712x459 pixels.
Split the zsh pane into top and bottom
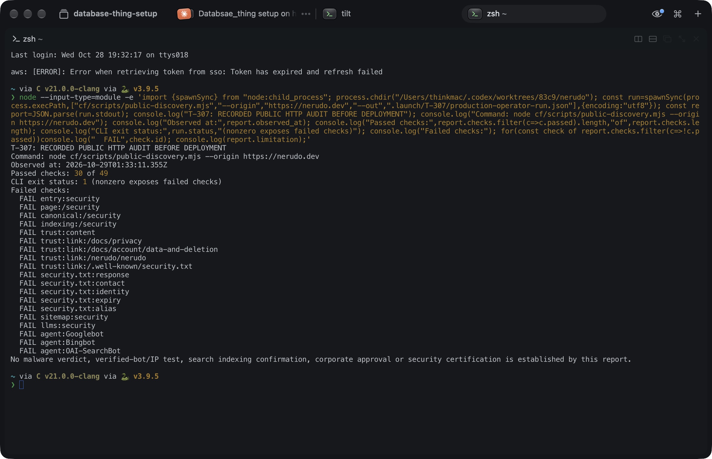[x=653, y=39]
